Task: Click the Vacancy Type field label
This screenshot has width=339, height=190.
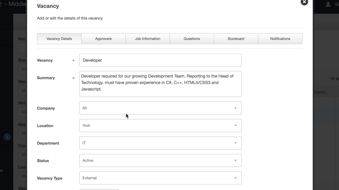Action: (x=50, y=178)
